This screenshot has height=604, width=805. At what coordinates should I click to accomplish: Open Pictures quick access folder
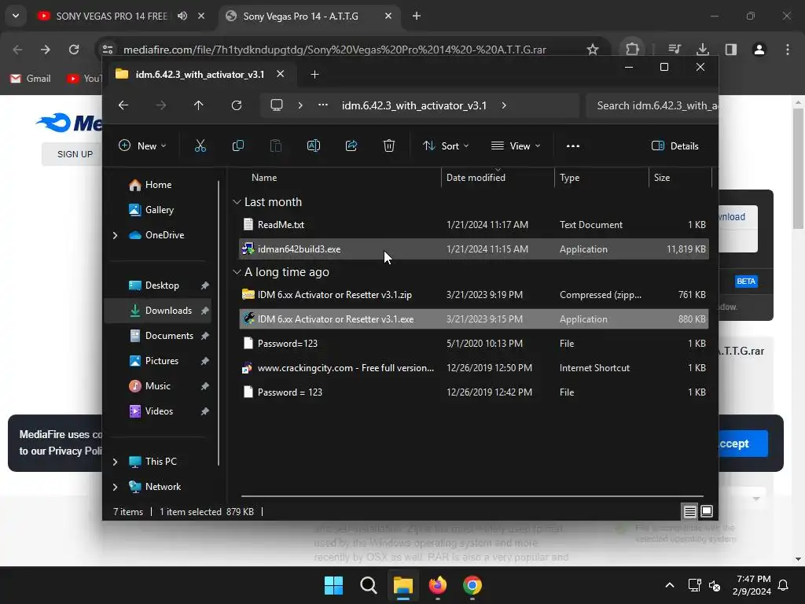pos(157,360)
